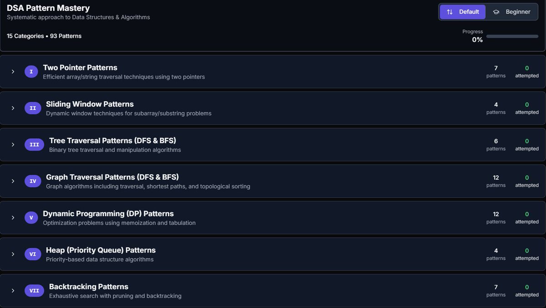Click the roman numeral II badge
The width and height of the screenshot is (546, 308).
[33, 108]
